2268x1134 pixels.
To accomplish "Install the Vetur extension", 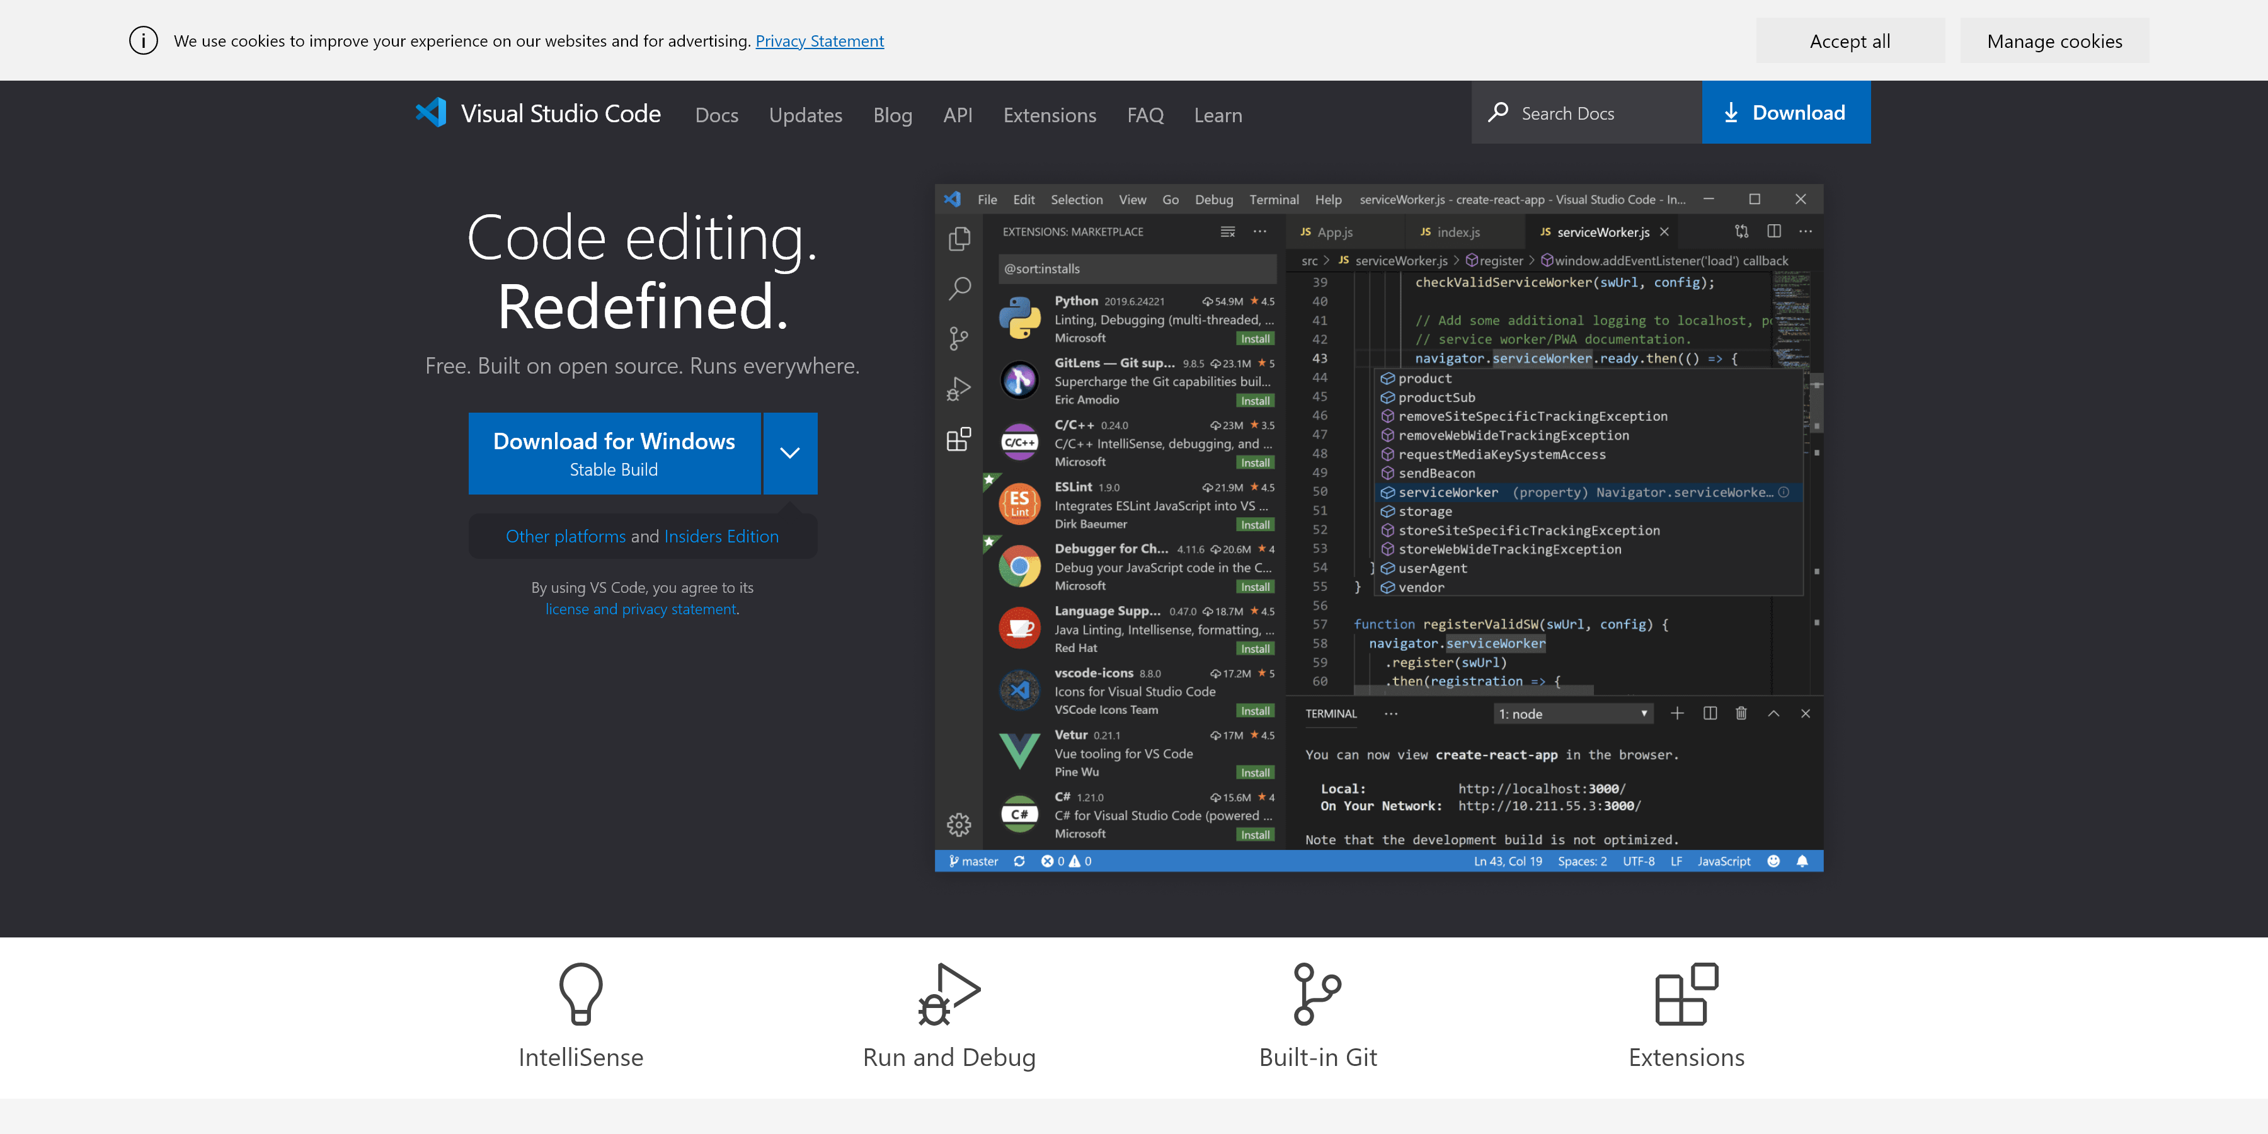I will (x=1254, y=773).
